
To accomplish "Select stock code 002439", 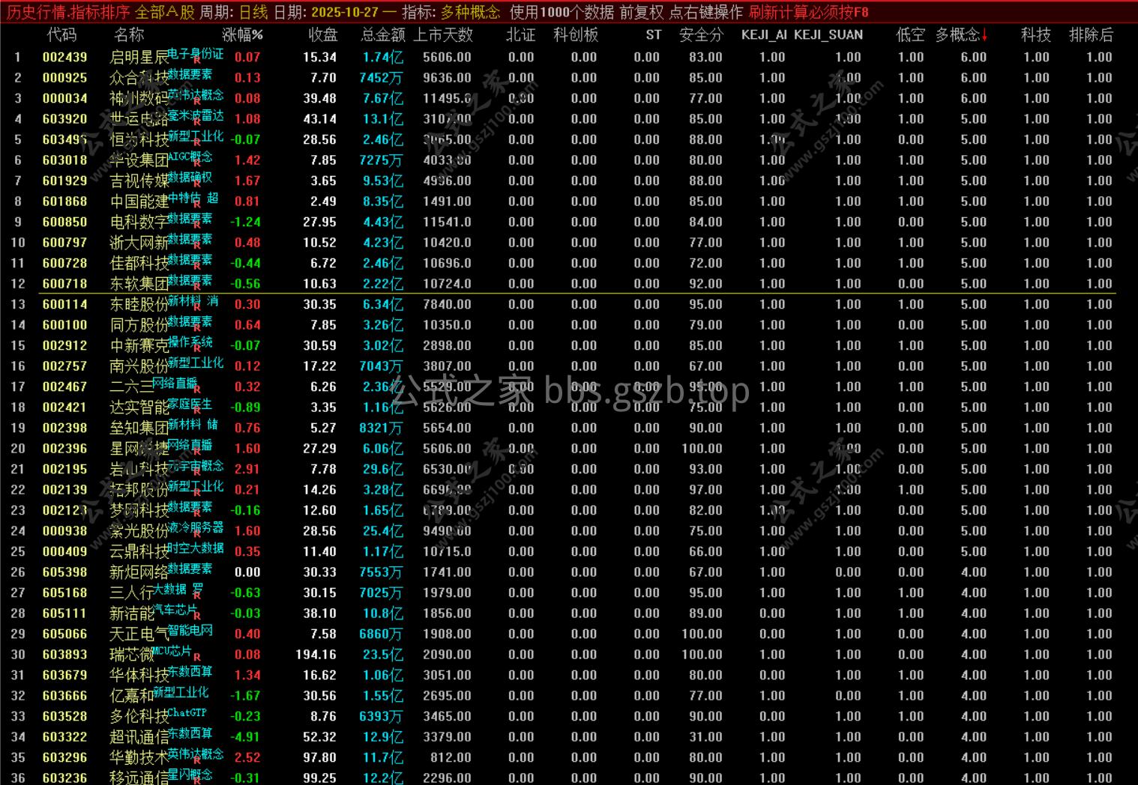I will pos(64,57).
